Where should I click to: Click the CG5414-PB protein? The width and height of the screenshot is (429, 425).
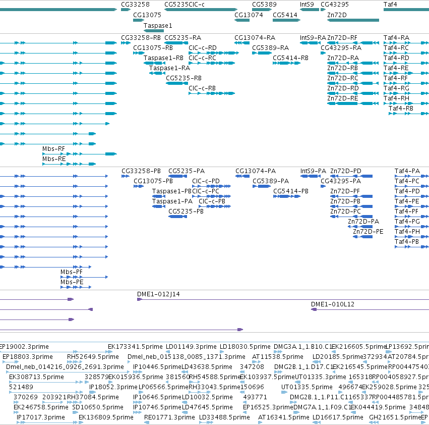coord(287,196)
